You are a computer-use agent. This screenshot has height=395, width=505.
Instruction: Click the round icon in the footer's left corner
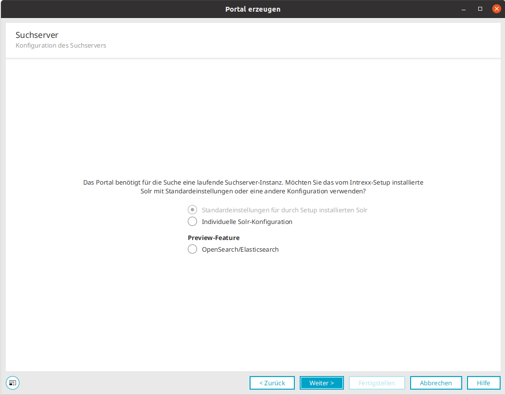(13, 383)
